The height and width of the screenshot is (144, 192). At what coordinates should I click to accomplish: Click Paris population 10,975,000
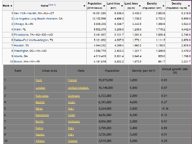[x=106, y=80]
